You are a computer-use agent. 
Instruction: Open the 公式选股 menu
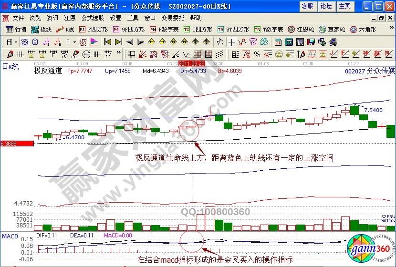tap(93, 18)
